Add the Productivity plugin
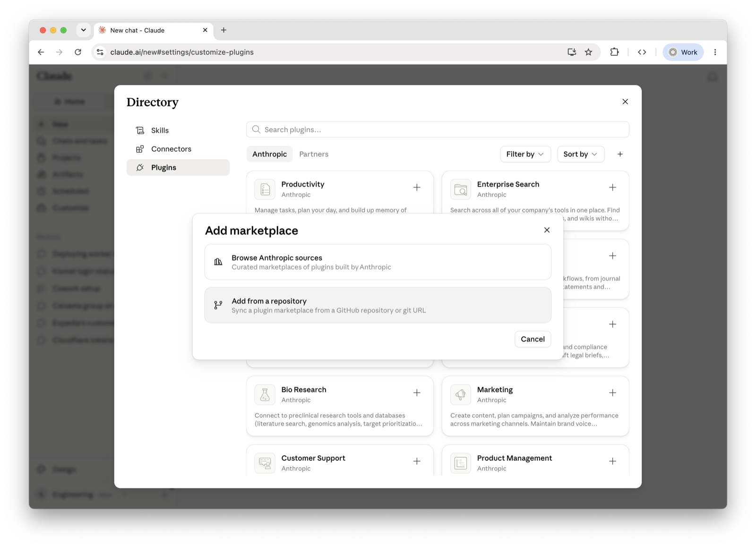Image resolution: width=756 pixels, height=547 pixels. tap(417, 188)
